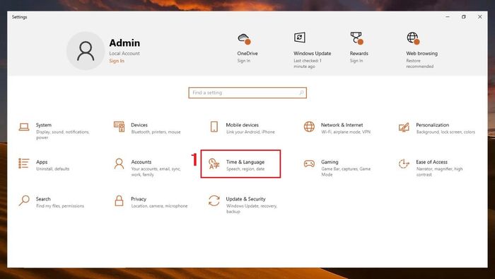Click the Personalization title text
This screenshot has height=279, width=495.
[432, 125]
